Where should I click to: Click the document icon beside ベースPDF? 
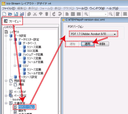(11, 92)
